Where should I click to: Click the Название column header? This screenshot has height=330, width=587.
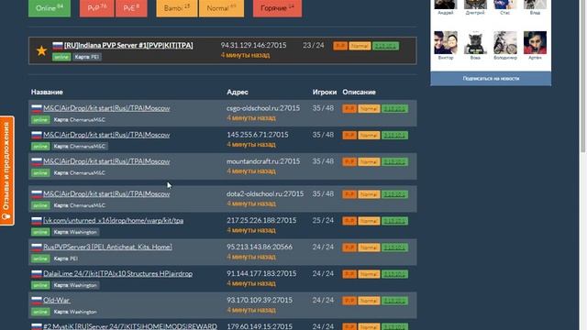pos(47,92)
